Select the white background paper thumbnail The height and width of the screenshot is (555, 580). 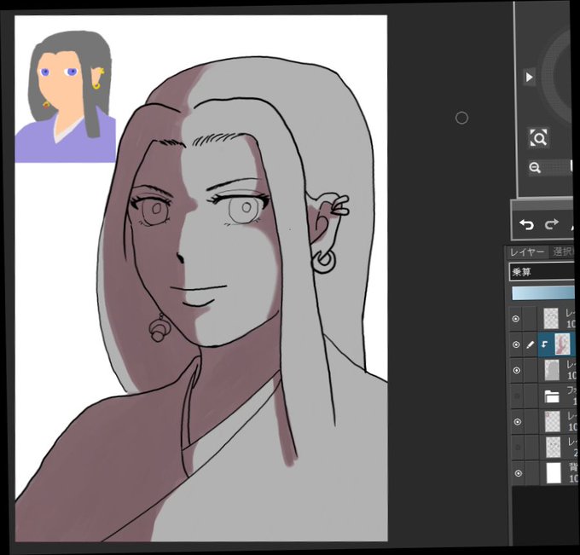tap(554, 473)
